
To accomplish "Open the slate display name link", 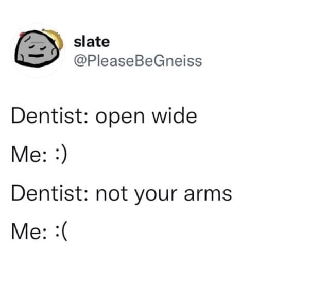I will pyautogui.click(x=92, y=42).
